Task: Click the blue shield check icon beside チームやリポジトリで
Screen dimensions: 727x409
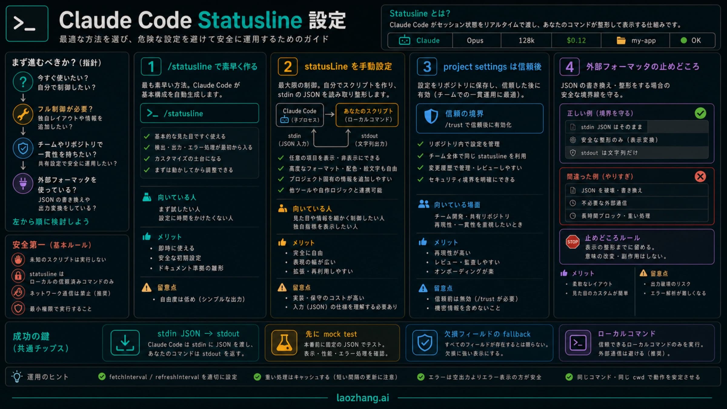Action: tap(23, 148)
